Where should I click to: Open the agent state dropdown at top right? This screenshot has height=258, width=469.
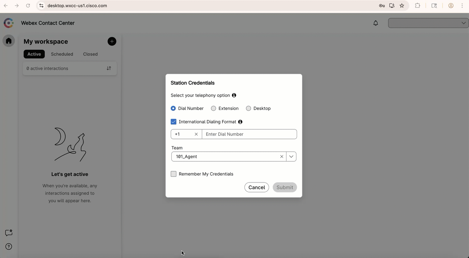pyautogui.click(x=428, y=23)
